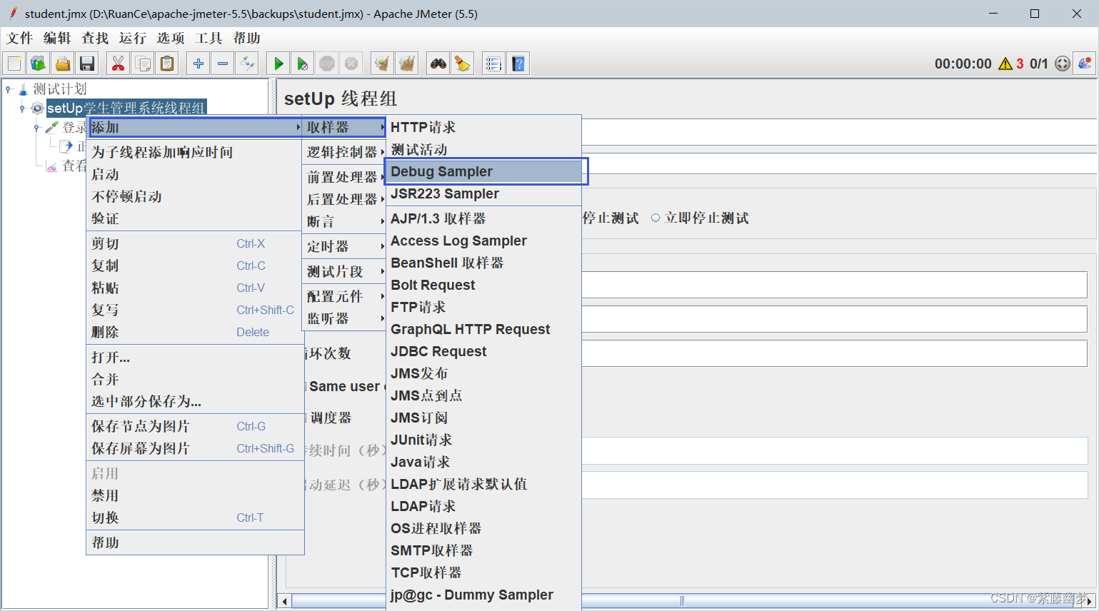Open the 文件 menu
Image resolution: width=1099 pixels, height=611 pixels.
(20, 38)
